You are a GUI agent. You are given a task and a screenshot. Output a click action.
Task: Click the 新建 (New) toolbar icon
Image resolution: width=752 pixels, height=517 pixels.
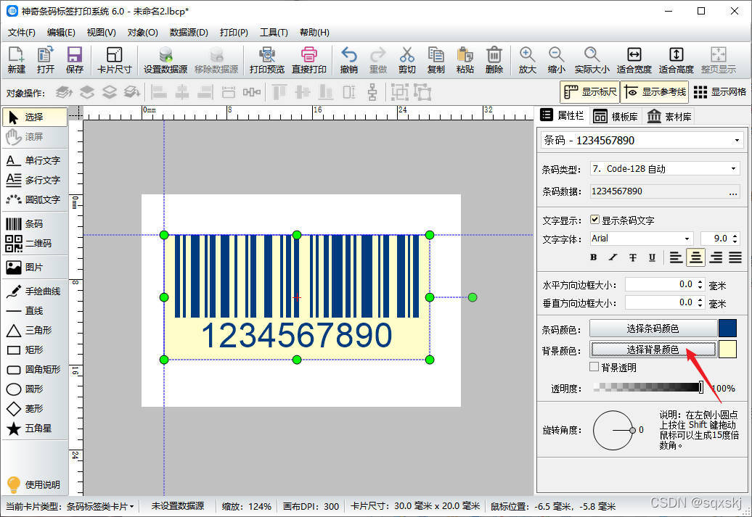tap(16, 59)
